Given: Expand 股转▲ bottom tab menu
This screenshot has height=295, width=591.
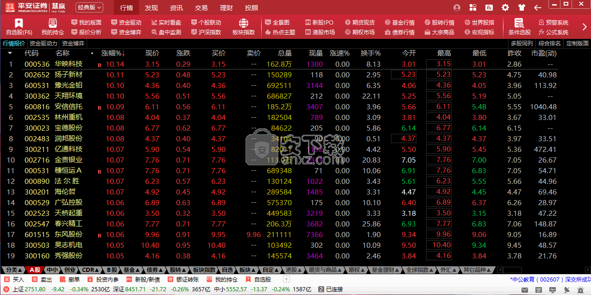Looking at the screenshot, I should [x=178, y=270].
